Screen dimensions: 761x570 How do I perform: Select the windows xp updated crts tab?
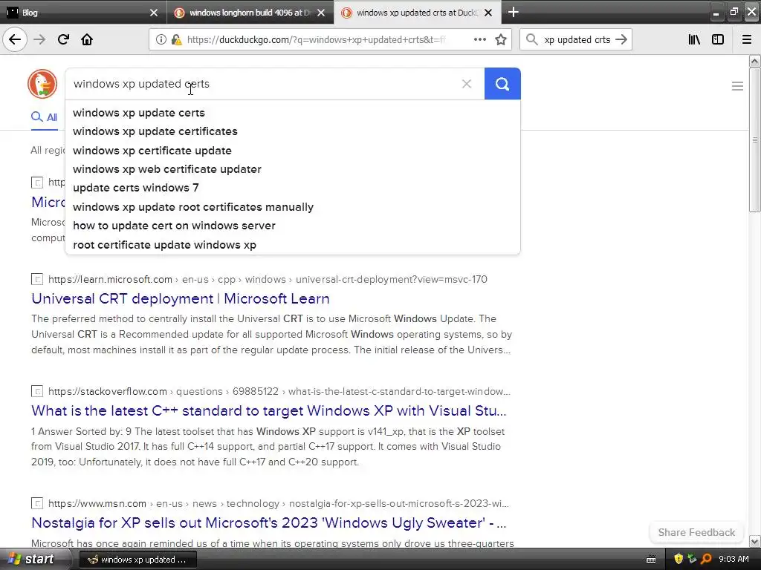(418, 13)
